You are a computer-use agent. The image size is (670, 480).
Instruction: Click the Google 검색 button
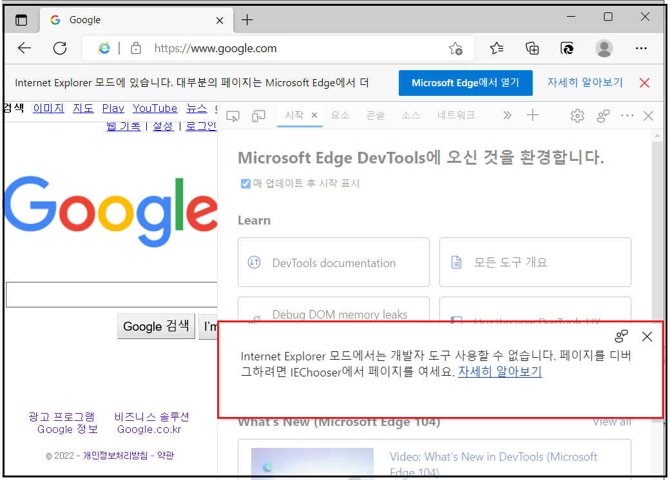tap(156, 326)
